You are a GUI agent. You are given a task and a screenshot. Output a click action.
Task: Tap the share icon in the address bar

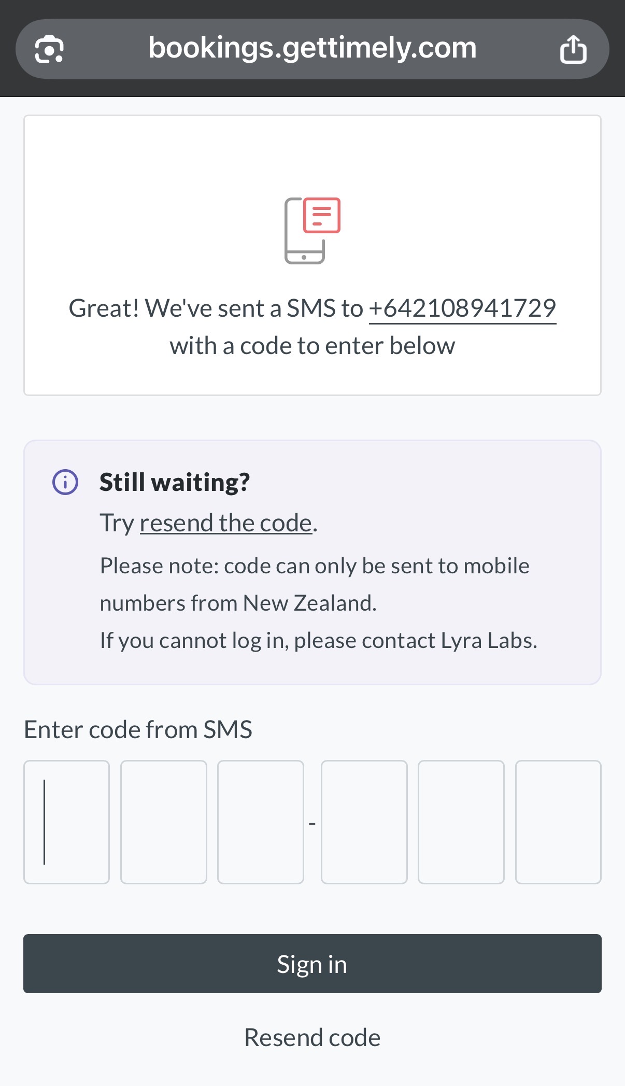573,50
